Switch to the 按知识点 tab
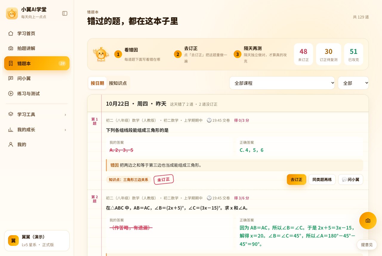The width and height of the screenshot is (382, 256). 118,83
